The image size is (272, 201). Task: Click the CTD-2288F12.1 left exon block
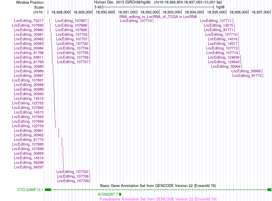[x=48, y=190]
